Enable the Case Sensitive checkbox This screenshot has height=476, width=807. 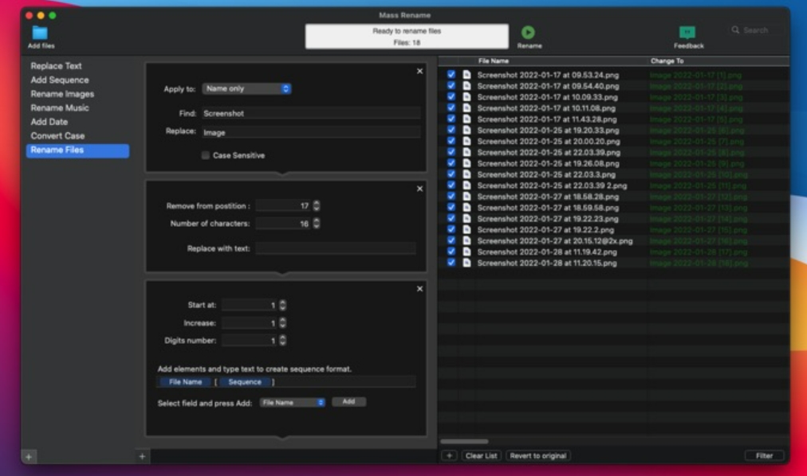(206, 155)
